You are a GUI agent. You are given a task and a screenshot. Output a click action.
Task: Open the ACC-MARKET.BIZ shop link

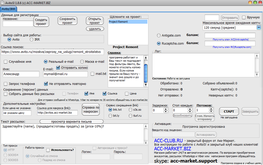pyautogui.click(x=173, y=149)
